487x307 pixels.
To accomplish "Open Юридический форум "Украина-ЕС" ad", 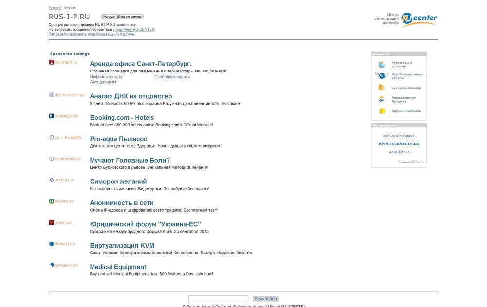I will [145, 224].
